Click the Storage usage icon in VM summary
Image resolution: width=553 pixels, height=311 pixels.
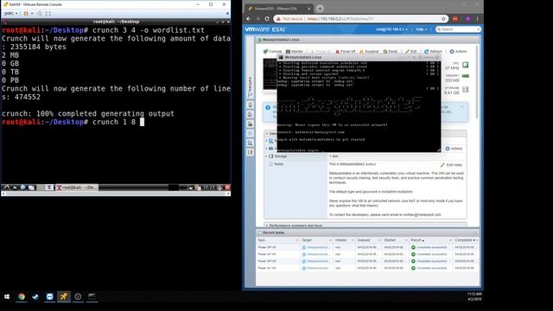(x=465, y=90)
